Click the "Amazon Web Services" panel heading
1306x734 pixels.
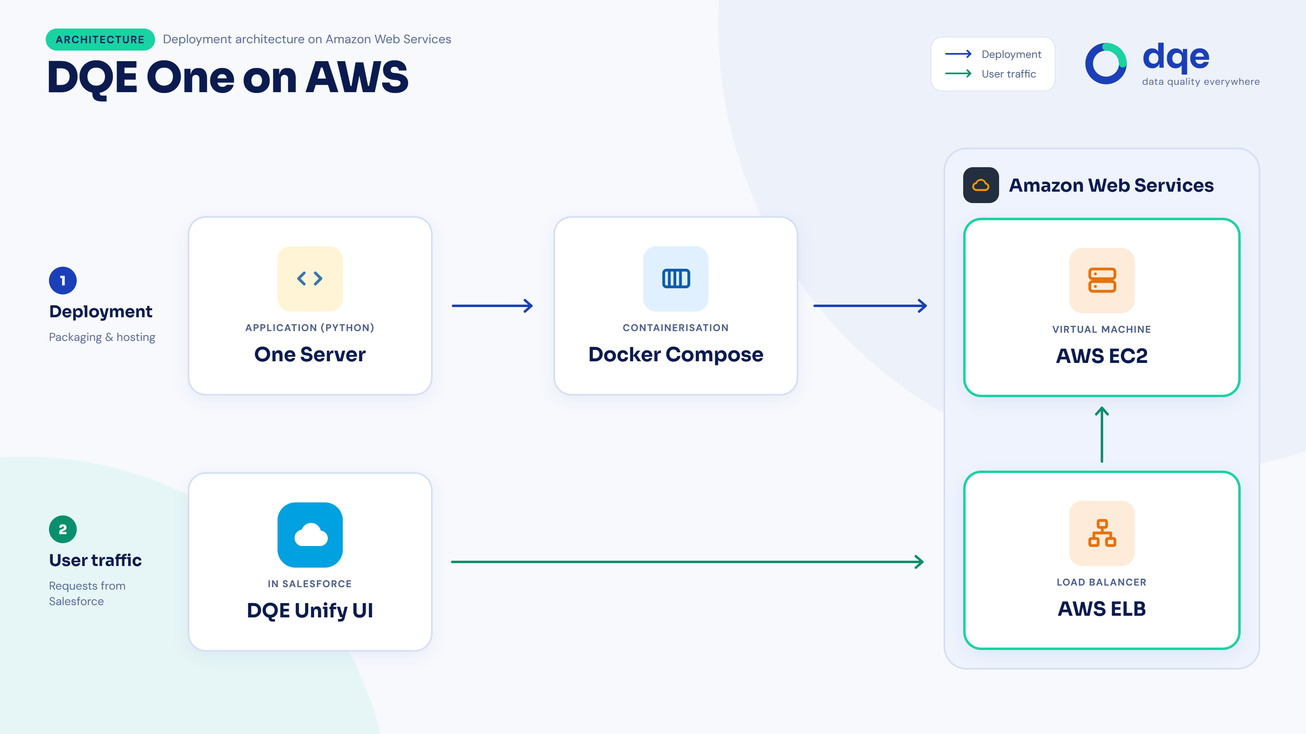(1111, 186)
